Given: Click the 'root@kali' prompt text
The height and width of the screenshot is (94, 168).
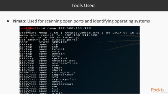Looking at the screenshot, I should coord(29,28).
